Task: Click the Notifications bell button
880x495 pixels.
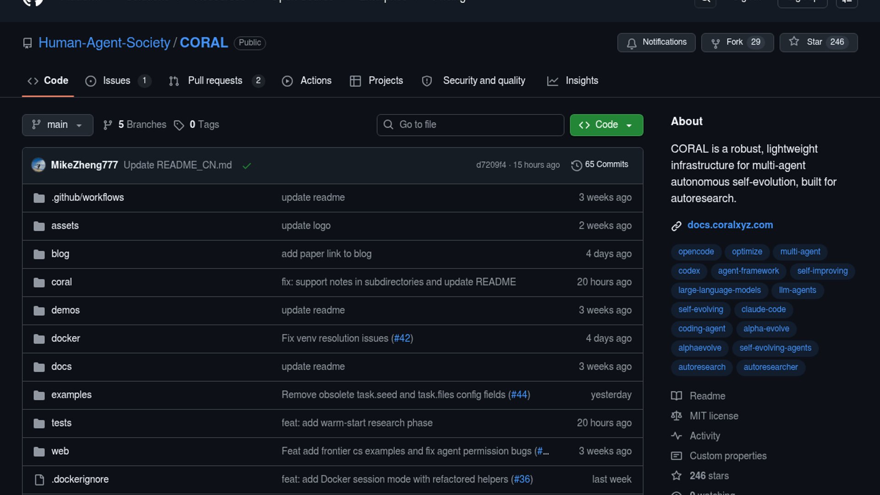Action: click(x=656, y=42)
